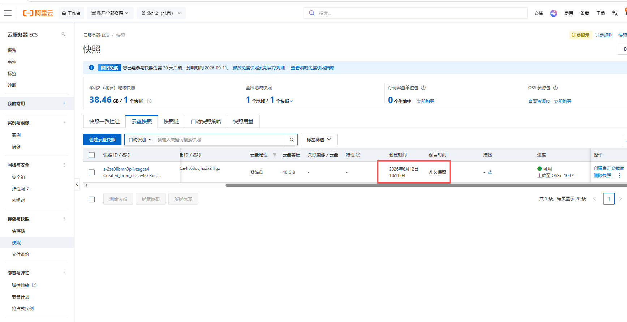Open the 查看限时免费快照策略 link
This screenshot has width=627, height=322.
[313, 68]
